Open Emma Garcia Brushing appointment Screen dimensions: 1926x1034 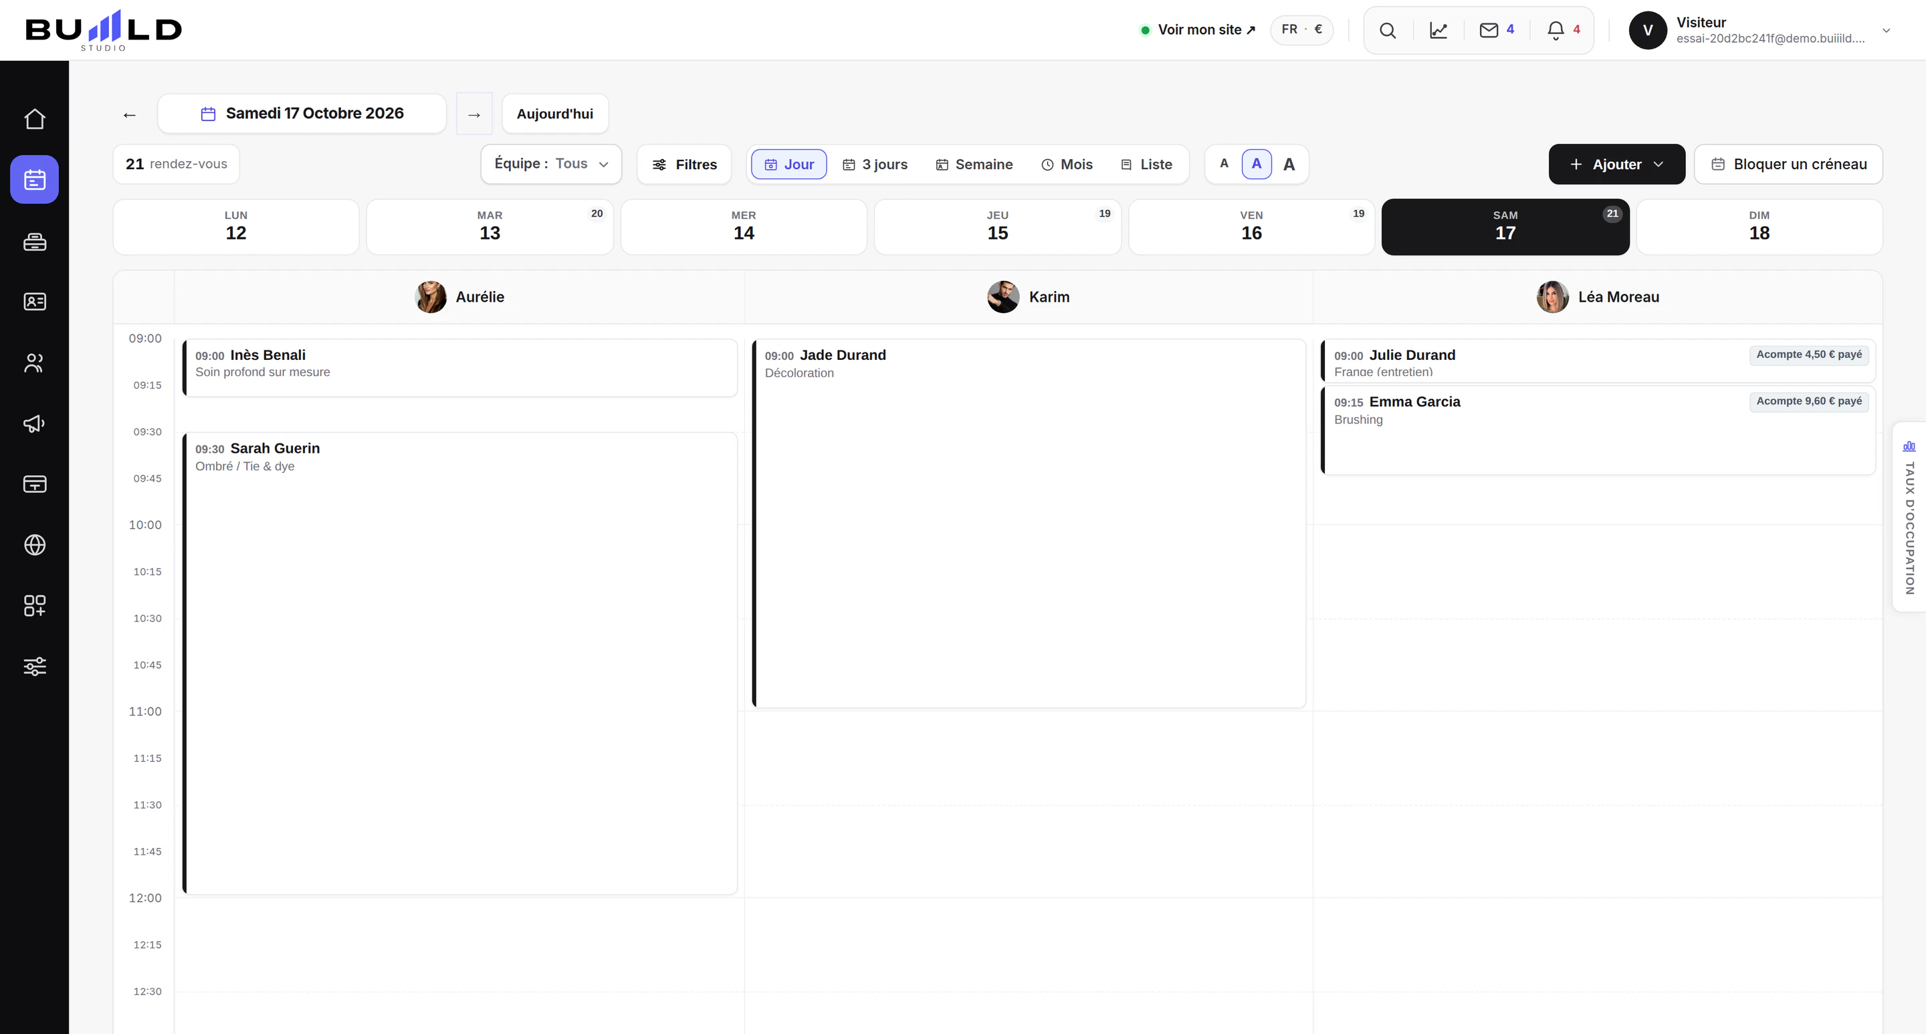coord(1598,430)
